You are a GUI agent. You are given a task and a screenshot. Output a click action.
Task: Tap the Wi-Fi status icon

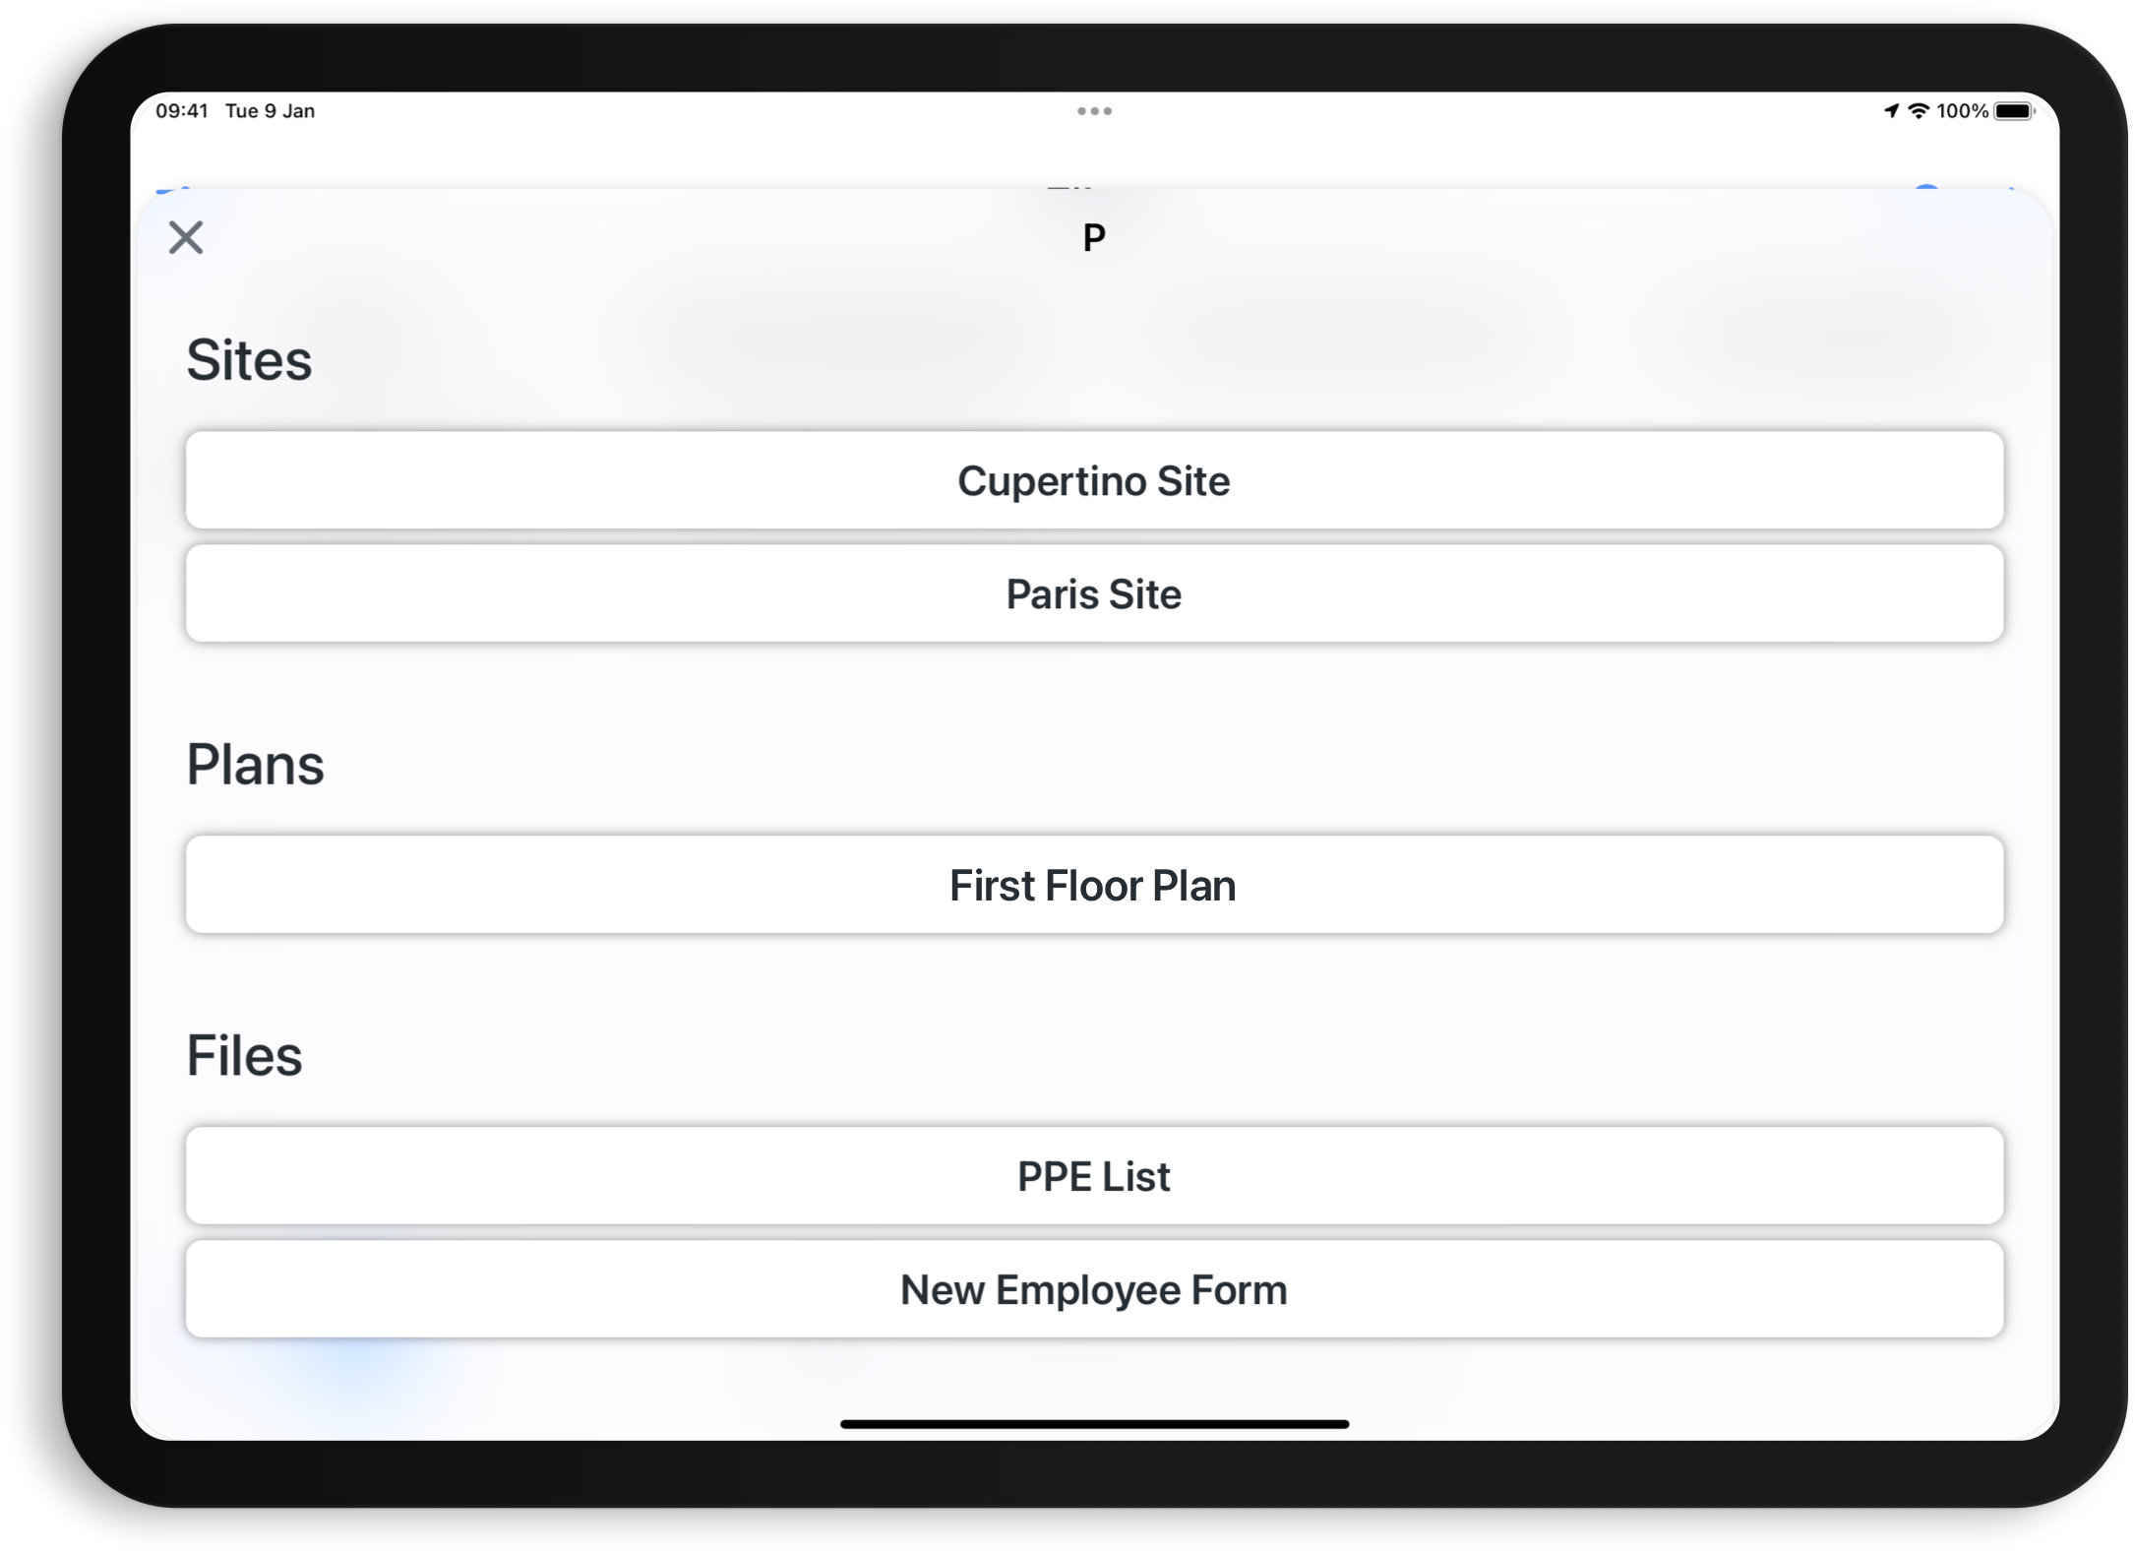pyautogui.click(x=1919, y=111)
